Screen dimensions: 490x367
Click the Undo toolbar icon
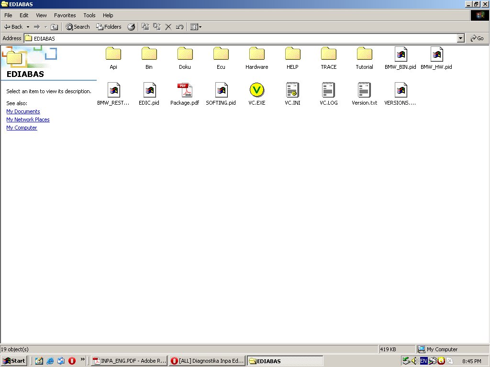coord(180,27)
